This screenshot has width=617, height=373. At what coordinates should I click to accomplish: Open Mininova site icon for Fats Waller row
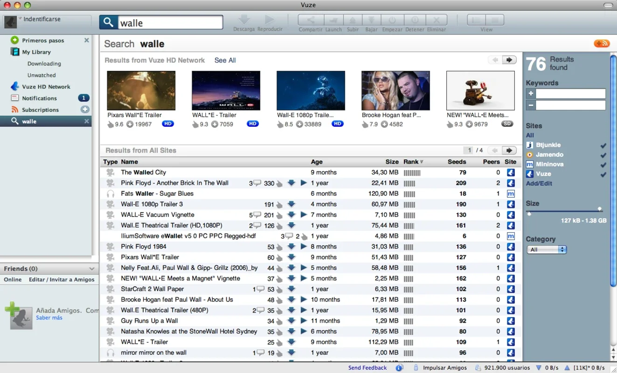(511, 193)
